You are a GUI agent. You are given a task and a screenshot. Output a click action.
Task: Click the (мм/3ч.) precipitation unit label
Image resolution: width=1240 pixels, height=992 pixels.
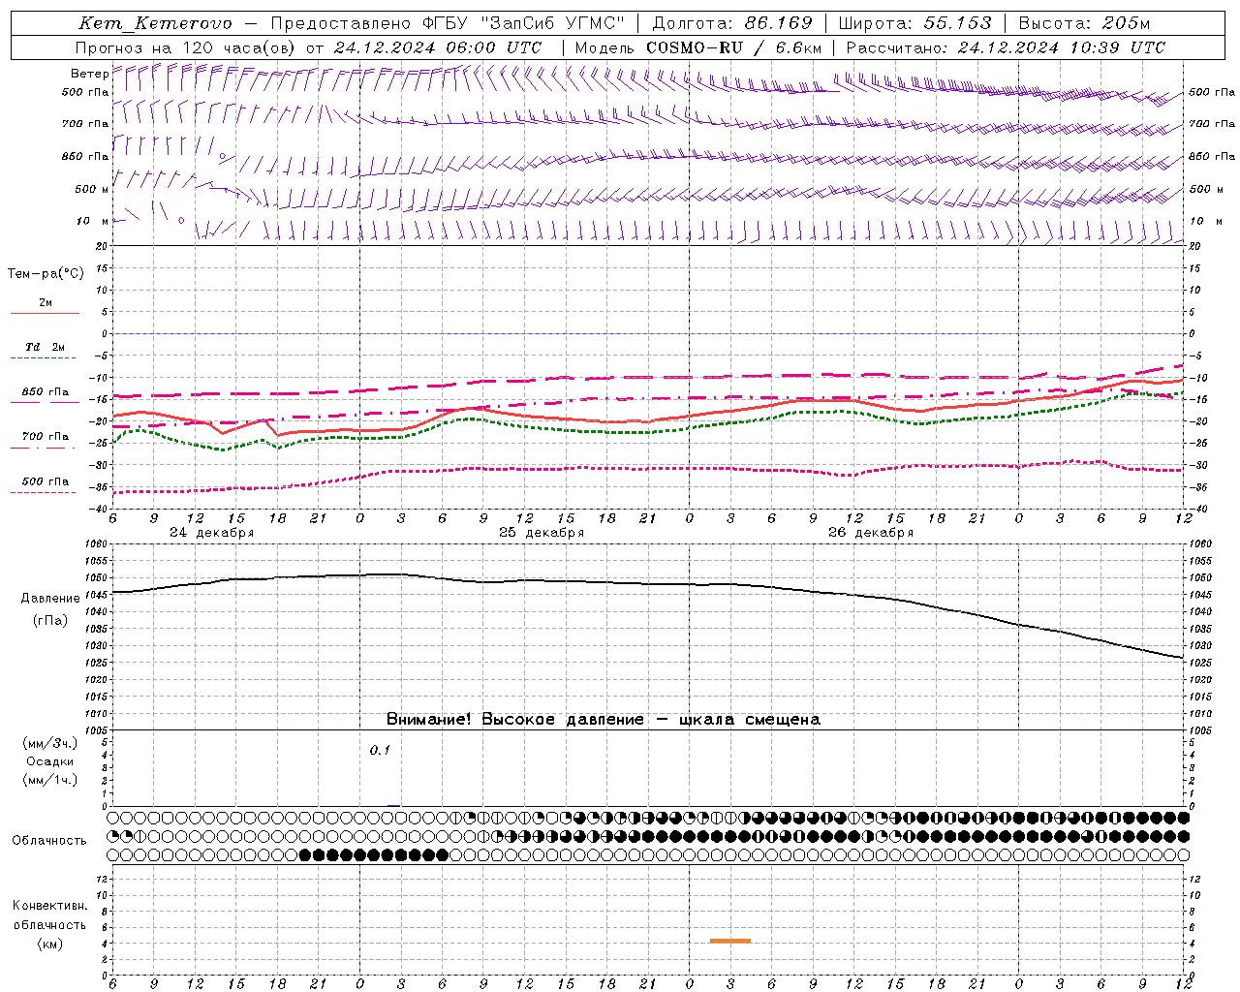click(49, 744)
